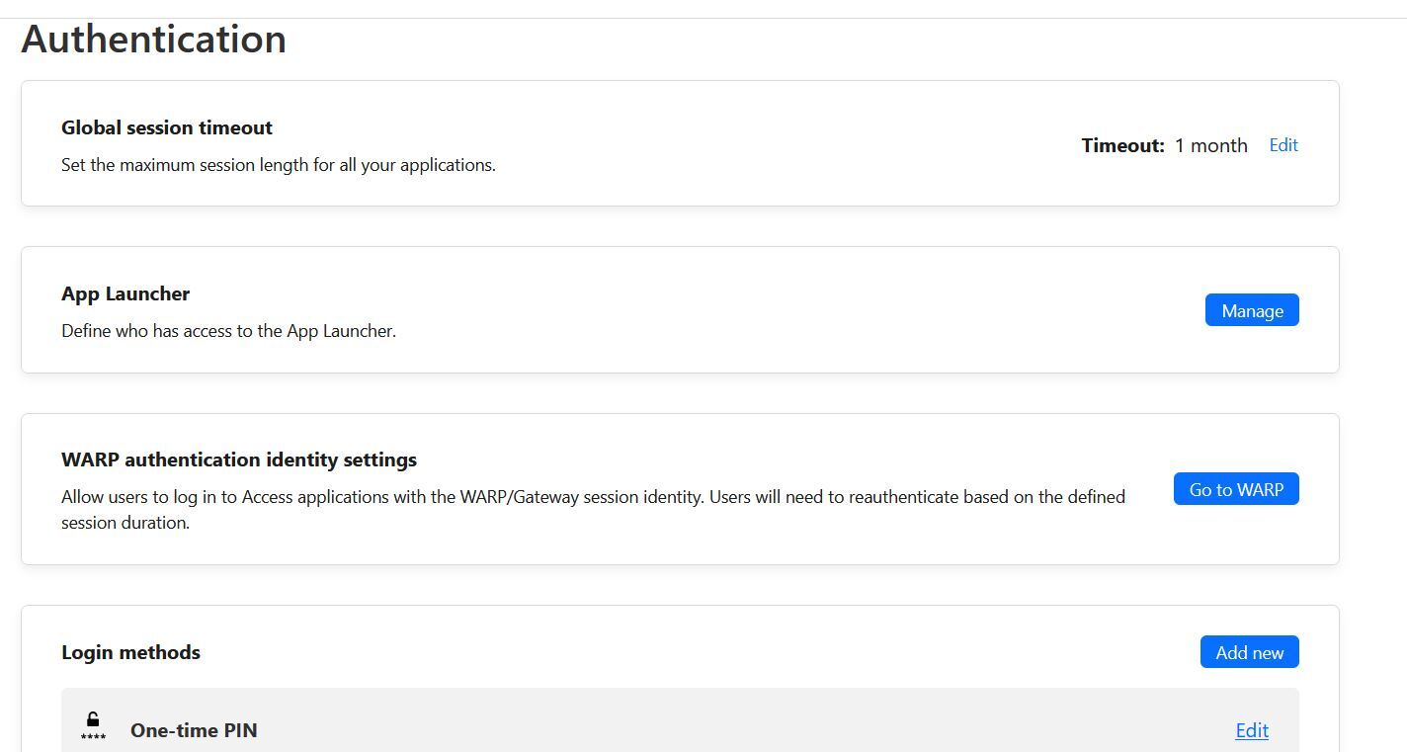Viewport: 1407px width, 752px height.
Task: Open Manage for App Launcher
Action: coord(1252,310)
